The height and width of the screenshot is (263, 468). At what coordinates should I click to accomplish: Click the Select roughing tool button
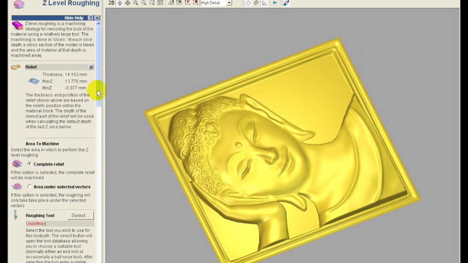(x=80, y=216)
